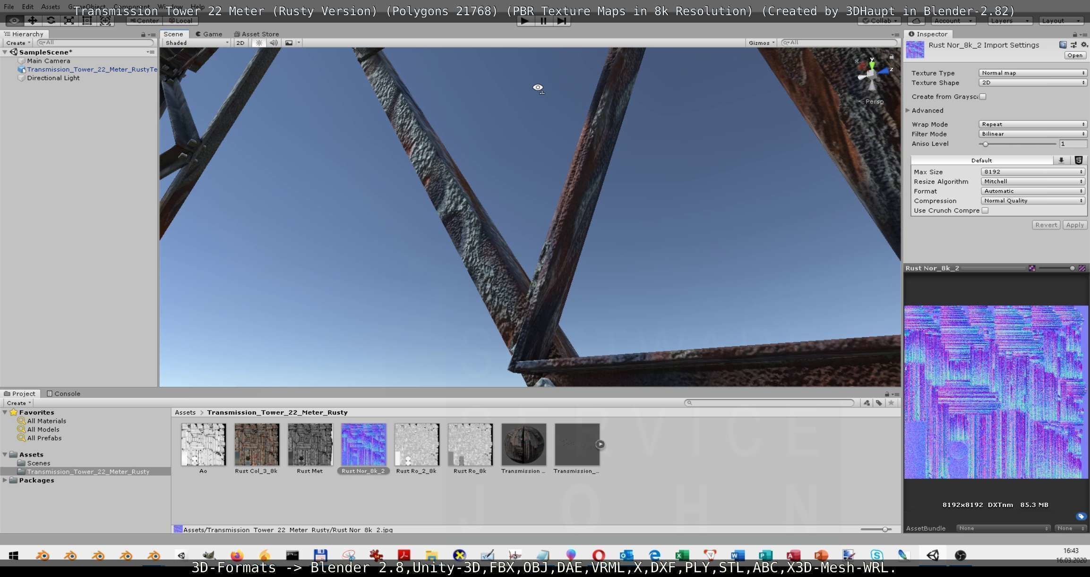Enable Create from Grayscale checkbox
This screenshot has width=1090, height=577.
click(983, 97)
